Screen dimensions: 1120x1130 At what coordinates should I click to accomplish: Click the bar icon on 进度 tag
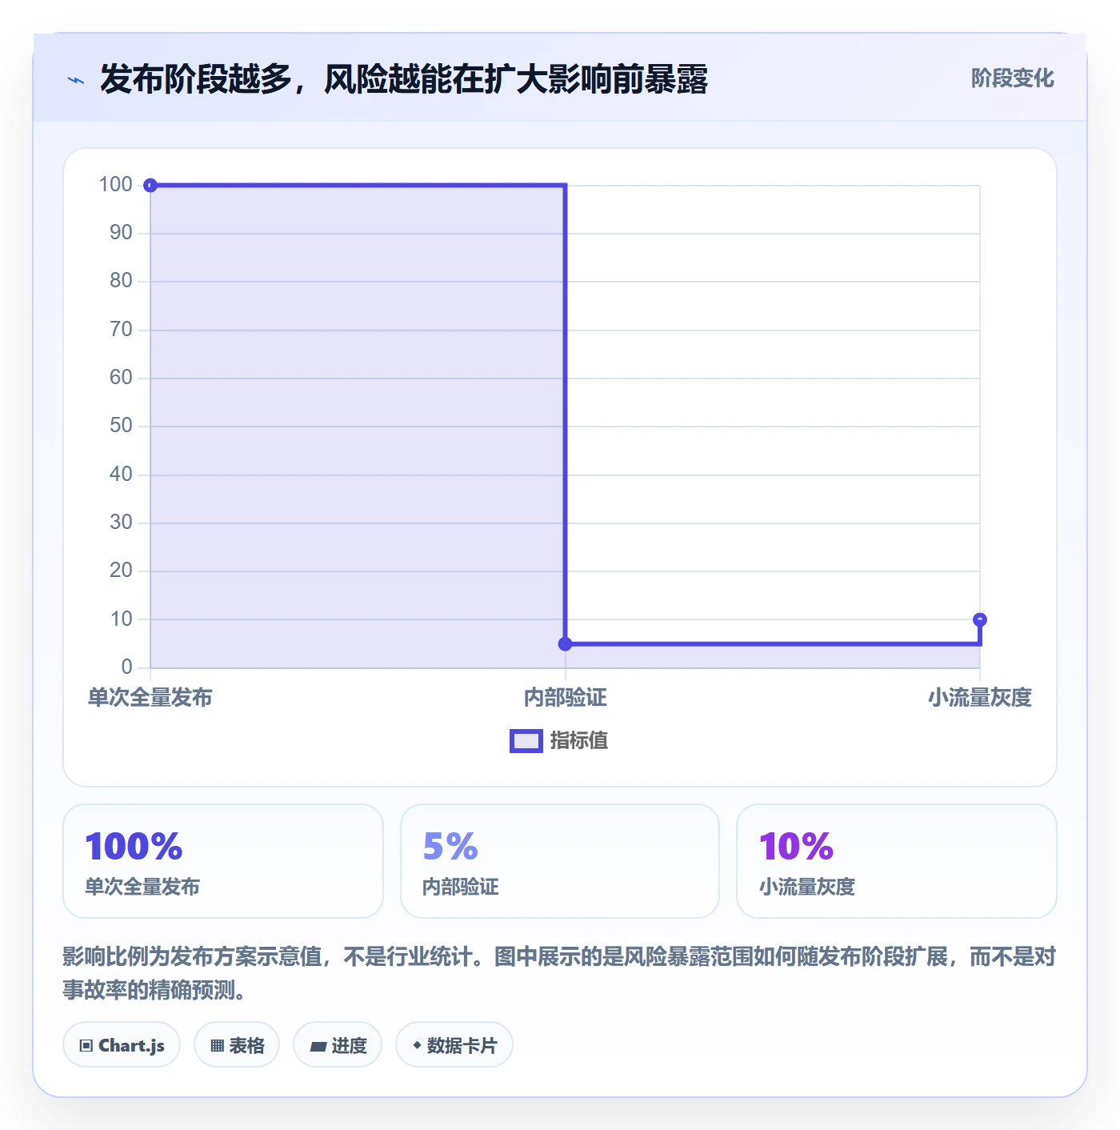[x=318, y=1046]
